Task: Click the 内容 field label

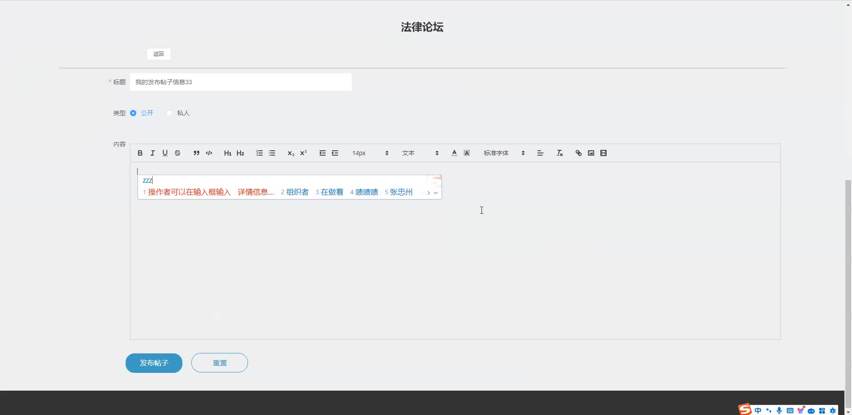Action: tap(119, 144)
